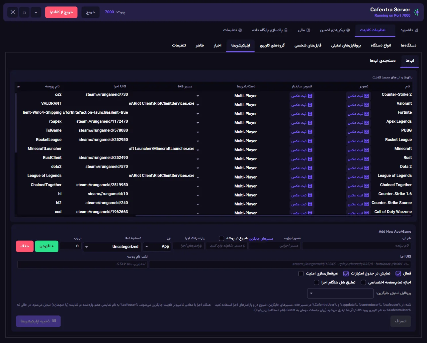Click the تغییر نام پروسه input field
427x343 pixels.
(x=82, y=265)
